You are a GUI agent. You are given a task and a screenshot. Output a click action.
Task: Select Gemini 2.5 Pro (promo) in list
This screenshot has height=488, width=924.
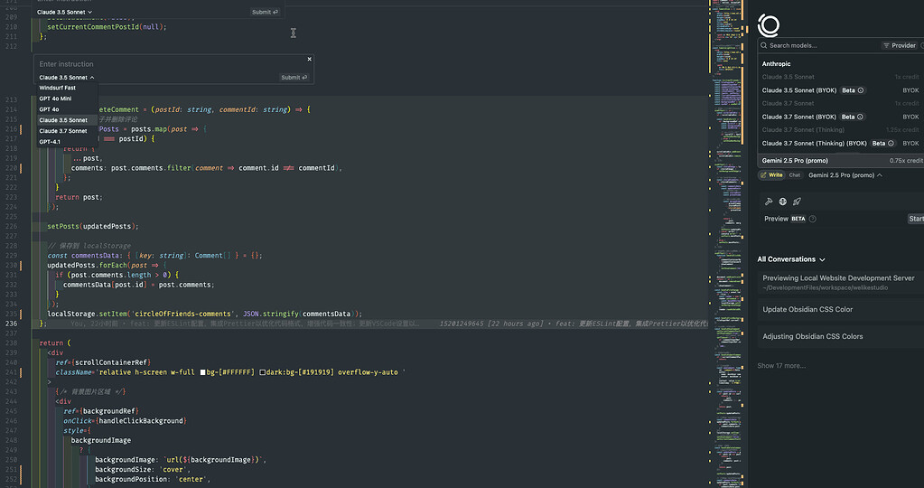click(x=840, y=160)
